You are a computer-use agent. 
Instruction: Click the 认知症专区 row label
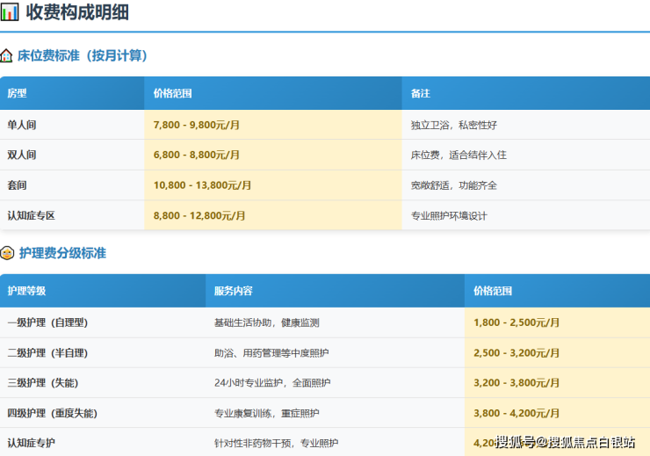32,215
